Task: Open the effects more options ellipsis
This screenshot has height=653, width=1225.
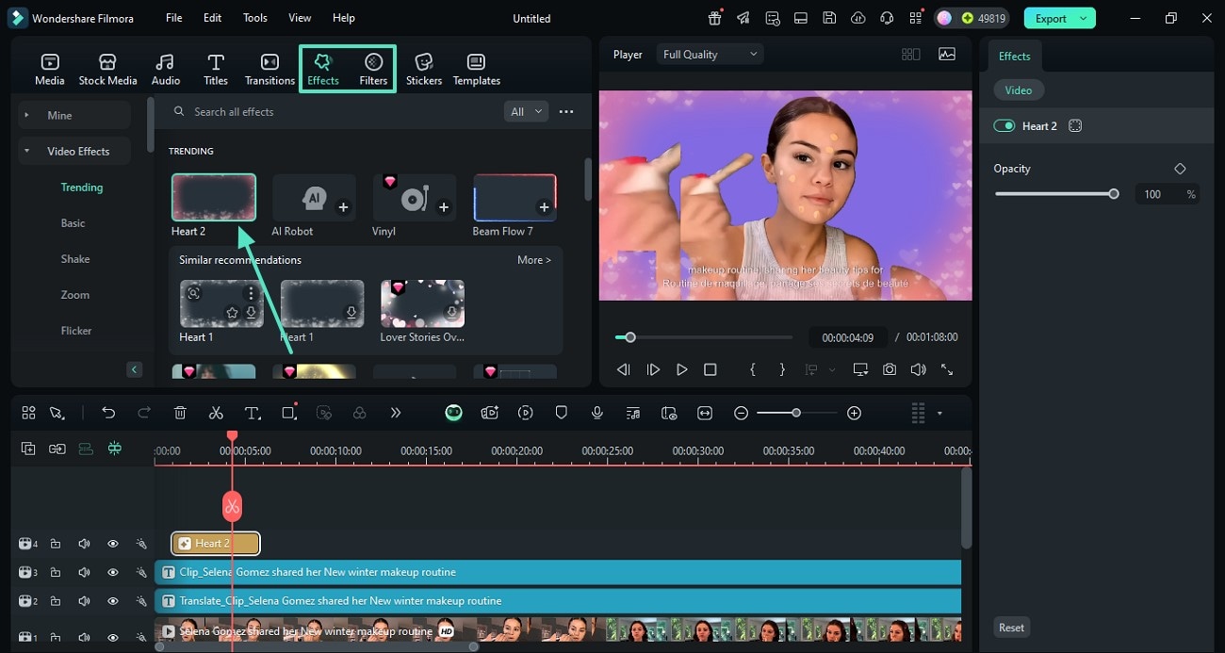Action: pyautogui.click(x=566, y=111)
